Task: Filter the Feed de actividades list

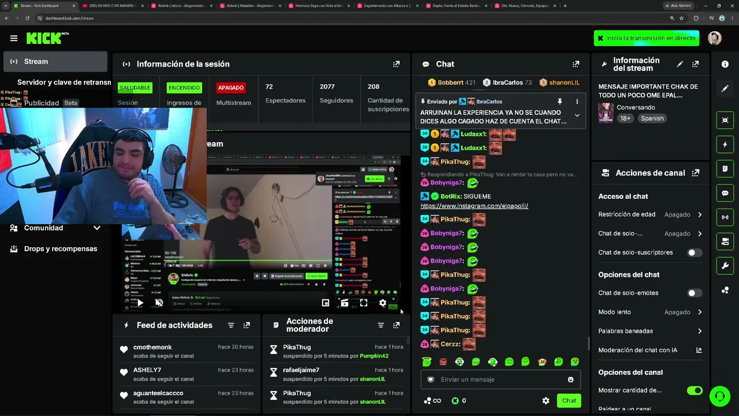Action: [x=231, y=325]
